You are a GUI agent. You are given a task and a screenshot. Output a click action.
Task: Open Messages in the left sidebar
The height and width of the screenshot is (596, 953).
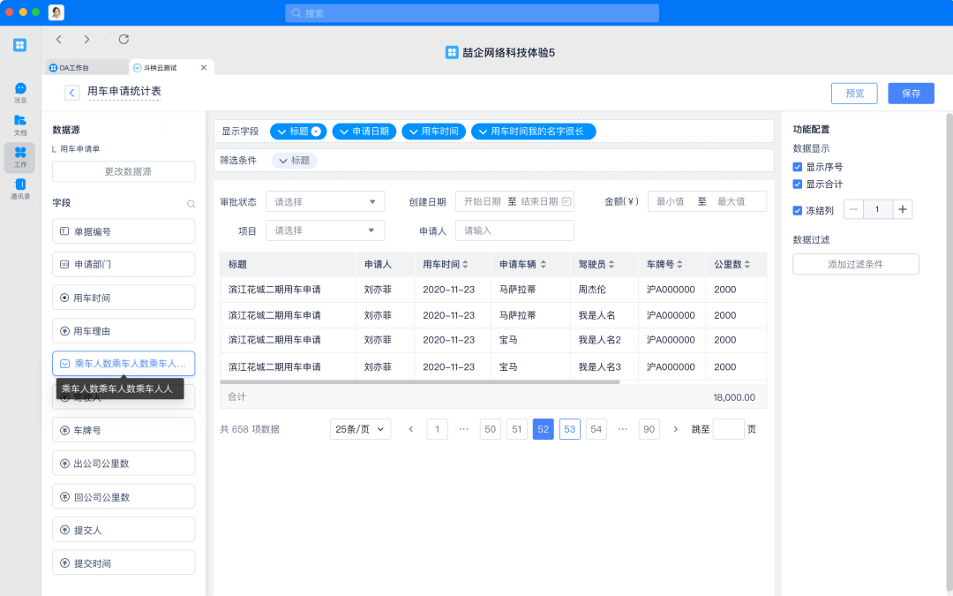click(20, 92)
